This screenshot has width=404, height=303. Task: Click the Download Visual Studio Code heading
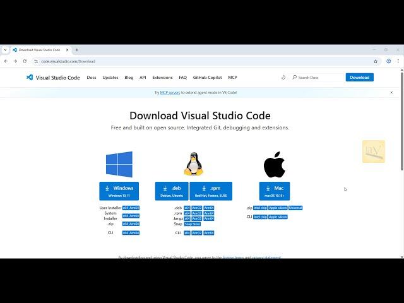point(200,116)
